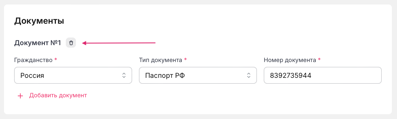This screenshot has width=397, height=119.
Task: Open the Гражданство dropdown showing Россия
Action: coord(73,75)
